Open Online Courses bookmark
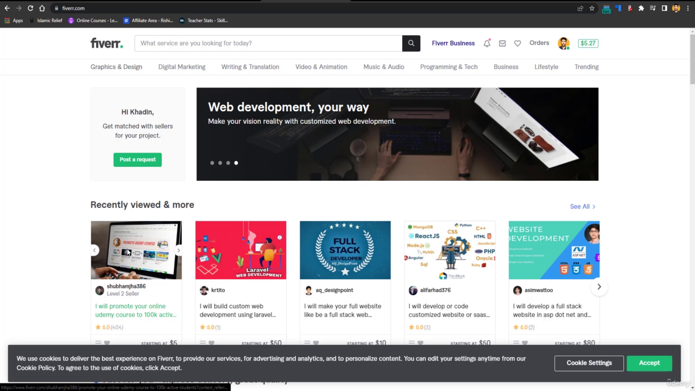 tap(93, 21)
